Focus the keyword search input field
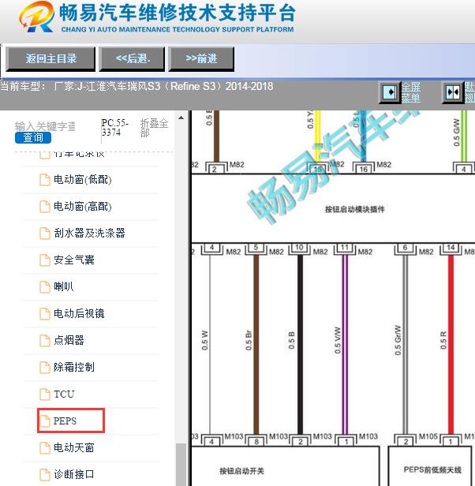 [45, 126]
